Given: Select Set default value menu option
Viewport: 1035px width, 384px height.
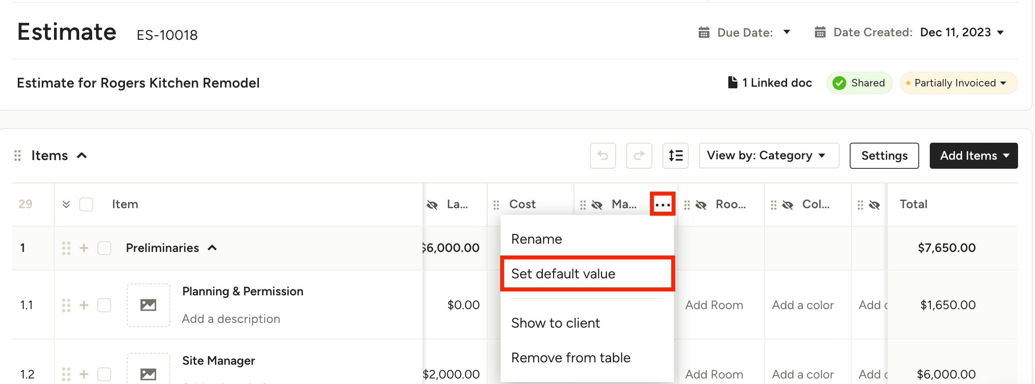Looking at the screenshot, I should pos(586,274).
